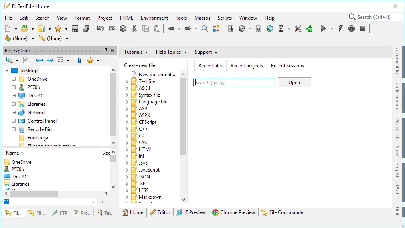
Task: Select the Cut scissors icon
Action: click(134, 28)
